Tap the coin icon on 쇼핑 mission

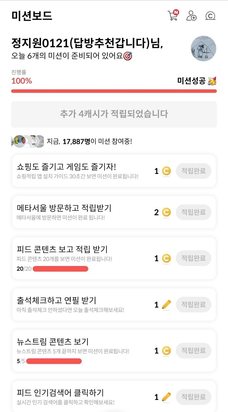(166, 171)
